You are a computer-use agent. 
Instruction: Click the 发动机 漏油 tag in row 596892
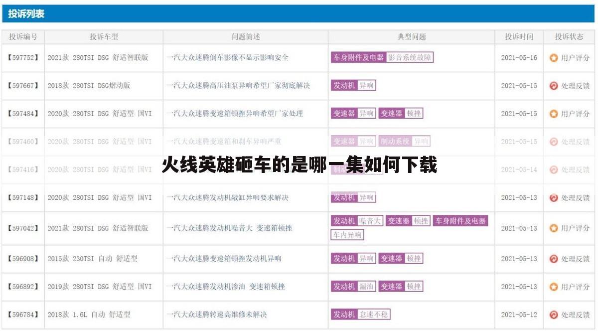353,287
